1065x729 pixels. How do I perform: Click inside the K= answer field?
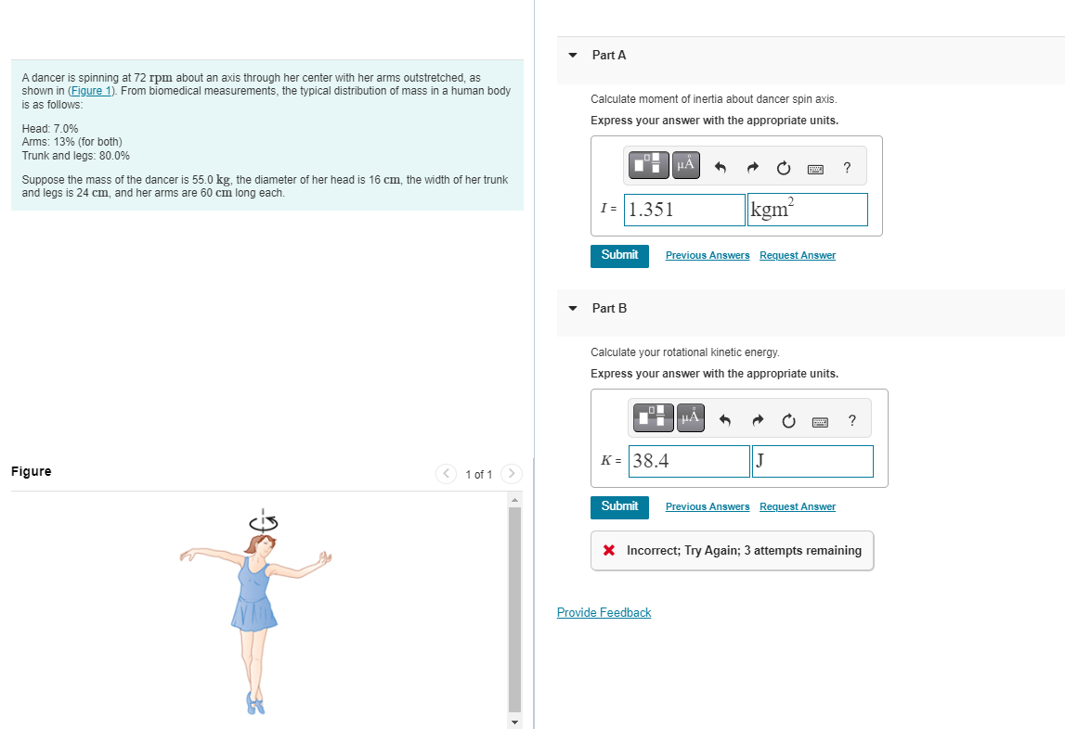coord(688,461)
